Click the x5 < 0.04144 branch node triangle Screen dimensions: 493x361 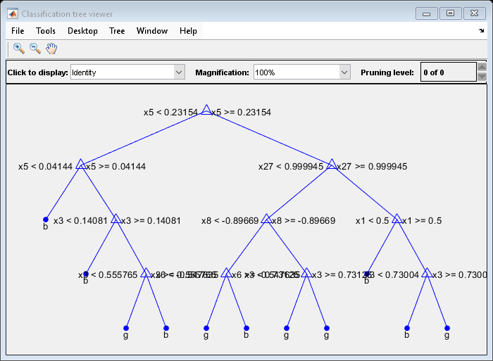80,165
